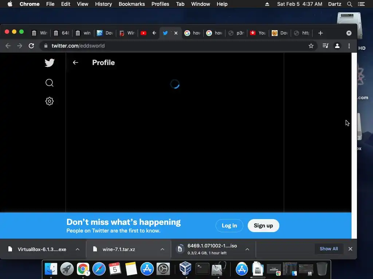Bookmark this page with star icon
373x279 pixels.
click(x=311, y=46)
